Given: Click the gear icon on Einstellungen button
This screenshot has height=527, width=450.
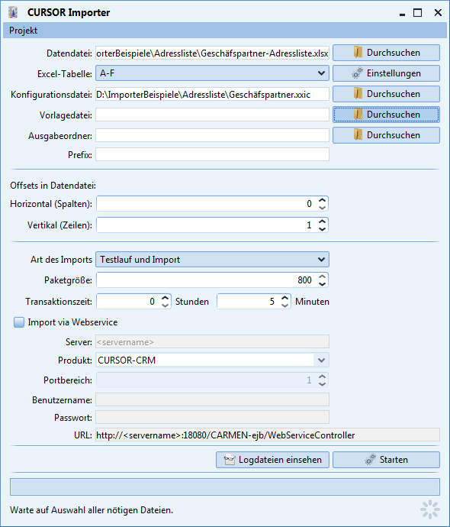Looking at the screenshot, I should click(x=358, y=73).
